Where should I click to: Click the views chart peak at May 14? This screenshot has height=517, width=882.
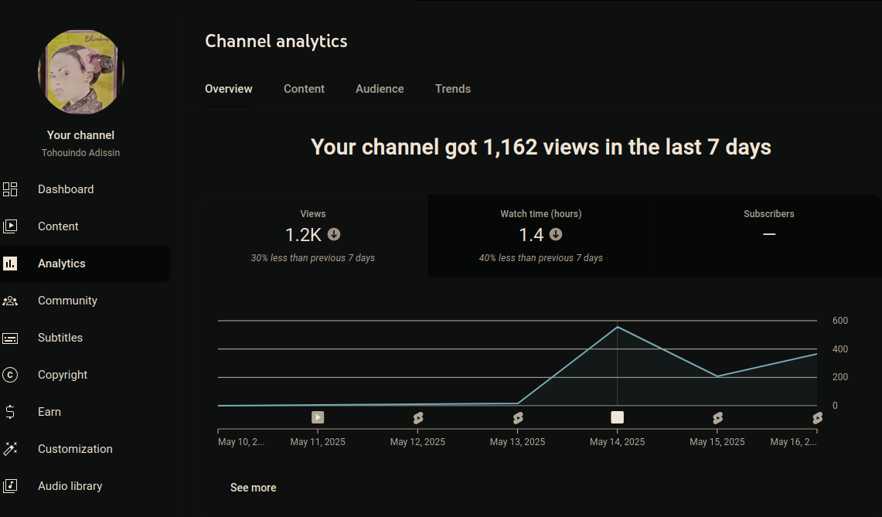click(x=618, y=327)
